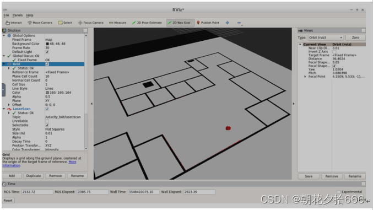Select the Interact tool

(14, 23)
